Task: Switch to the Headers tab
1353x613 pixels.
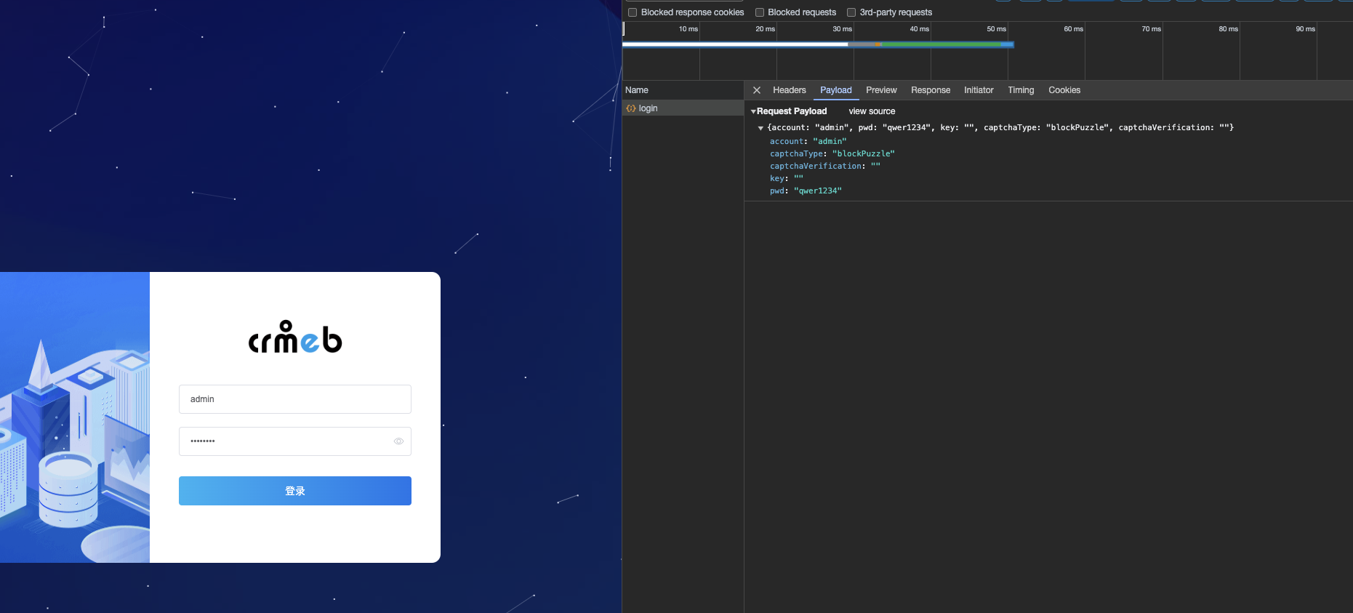Action: pos(790,90)
